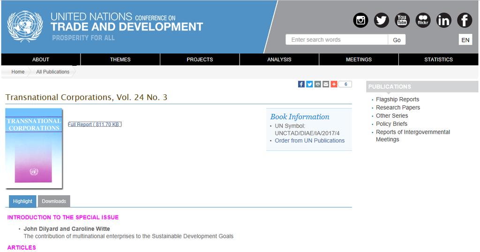Click the Transnational Corporations cover thumbnail

click(34, 148)
